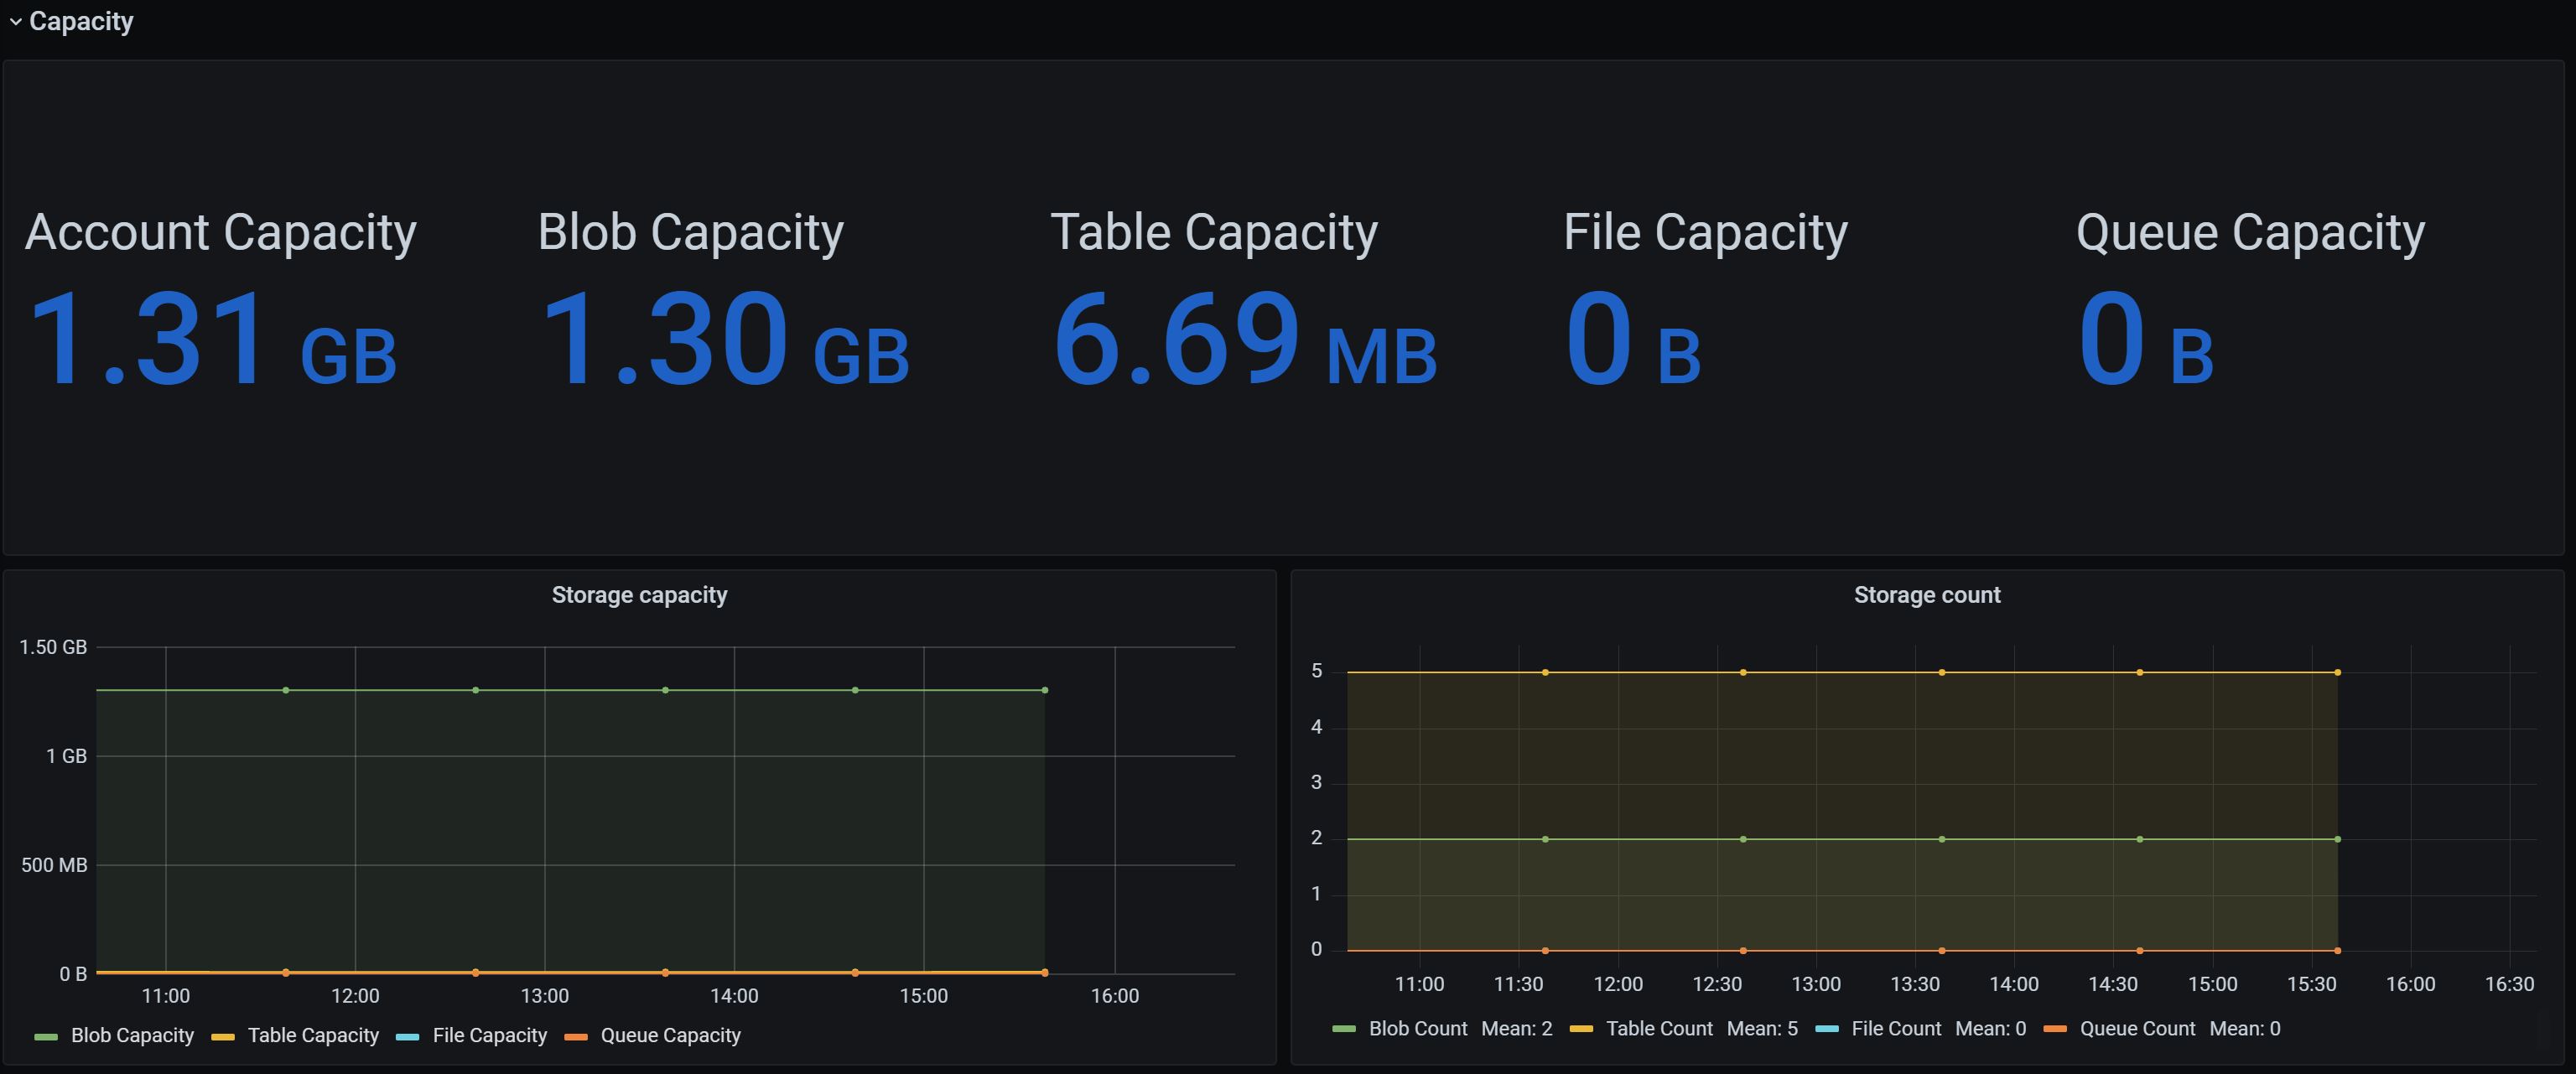2576x1074 pixels.
Task: Toggle File Capacity series in legend
Action: 489,1036
